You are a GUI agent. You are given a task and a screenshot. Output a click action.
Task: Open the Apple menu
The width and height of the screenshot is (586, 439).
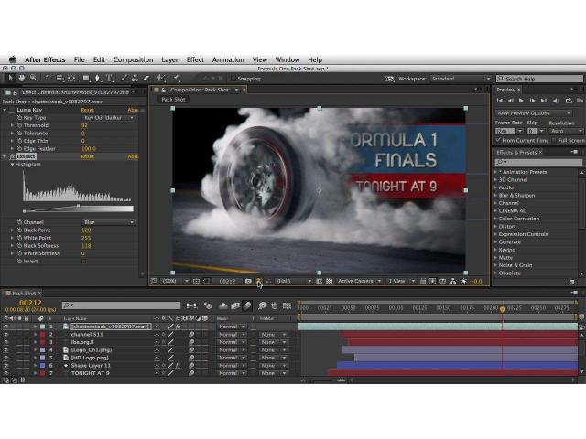click(12, 59)
